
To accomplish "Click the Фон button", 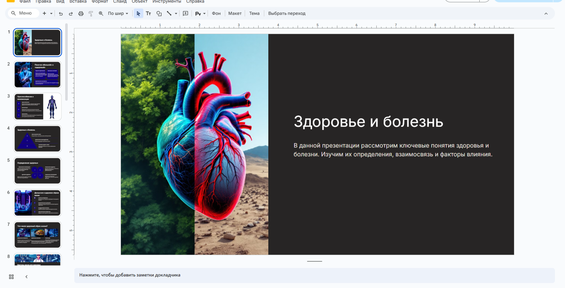I will tap(216, 14).
